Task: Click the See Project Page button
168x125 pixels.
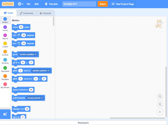Action: [x=123, y=4]
